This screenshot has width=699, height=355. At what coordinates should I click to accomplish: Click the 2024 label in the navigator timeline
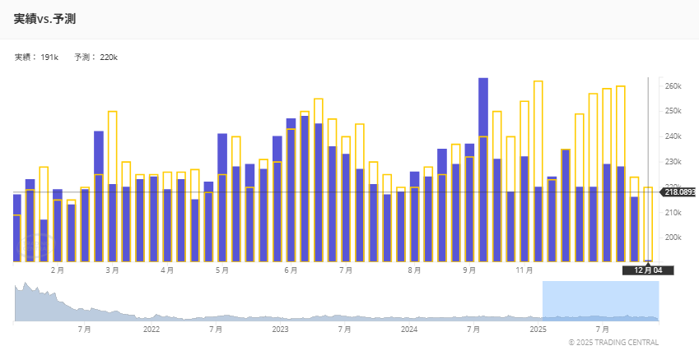pos(409,329)
